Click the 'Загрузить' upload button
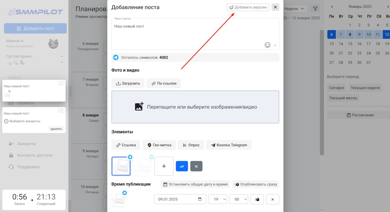This screenshot has height=212, width=390. 128,83
